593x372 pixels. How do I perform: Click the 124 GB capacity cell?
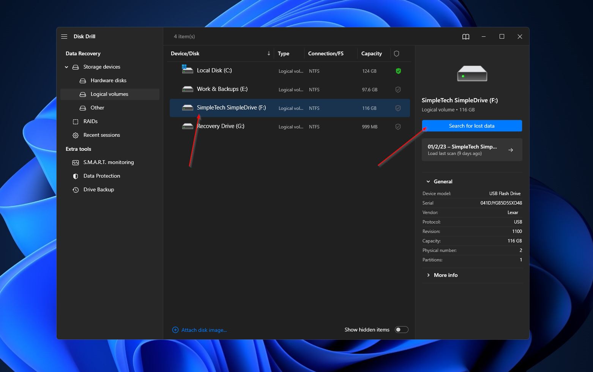click(369, 71)
